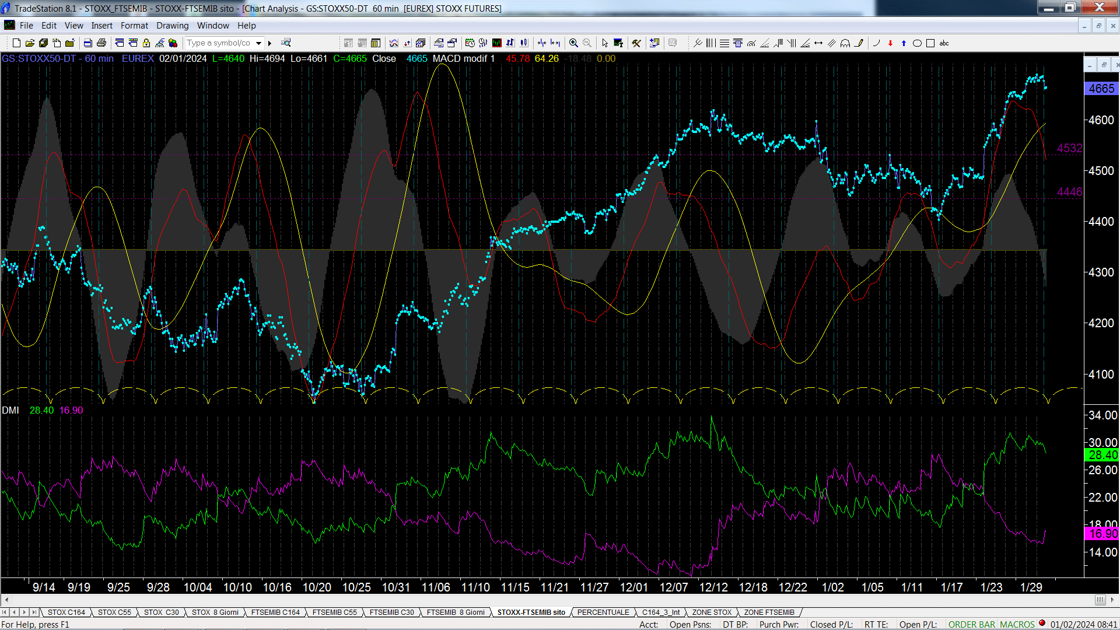Switch to the FTSEMIB C164 tab
Image resolution: width=1120 pixels, height=630 pixels.
click(275, 612)
